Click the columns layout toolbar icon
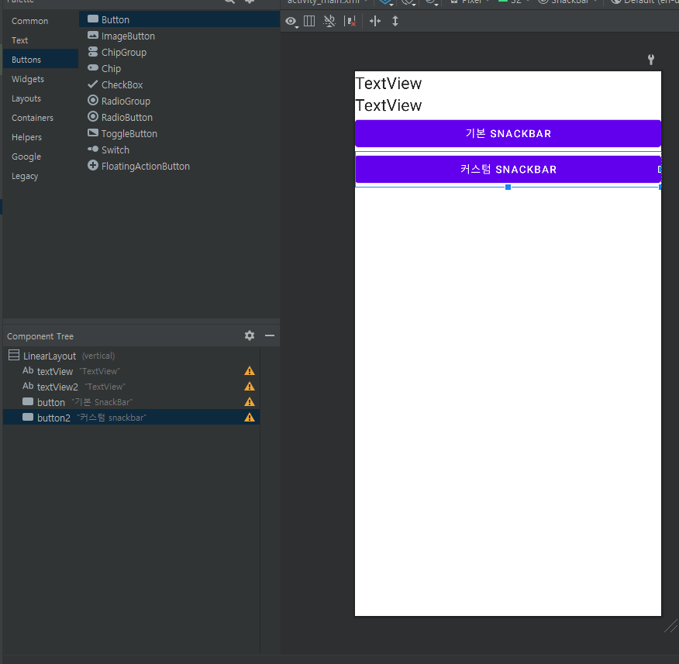This screenshot has width=679, height=664. (x=309, y=21)
